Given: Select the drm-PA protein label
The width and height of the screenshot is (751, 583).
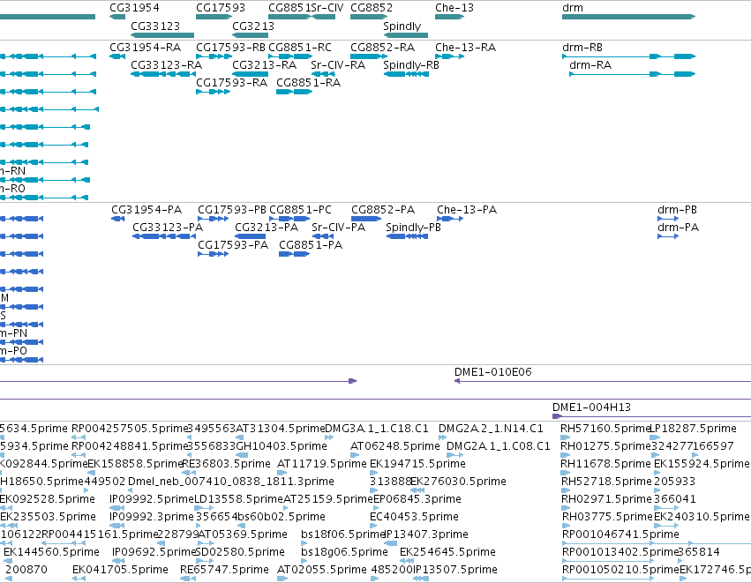Looking at the screenshot, I should pos(679,228).
